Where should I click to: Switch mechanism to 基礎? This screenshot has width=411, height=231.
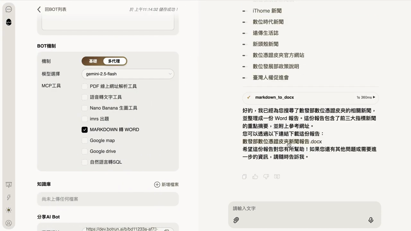93,61
